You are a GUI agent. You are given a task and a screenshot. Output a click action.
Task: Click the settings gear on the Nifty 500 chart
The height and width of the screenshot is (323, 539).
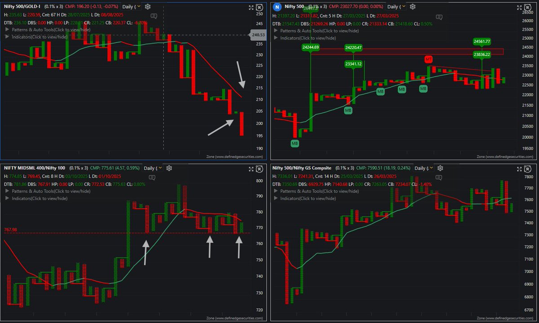pos(412,7)
